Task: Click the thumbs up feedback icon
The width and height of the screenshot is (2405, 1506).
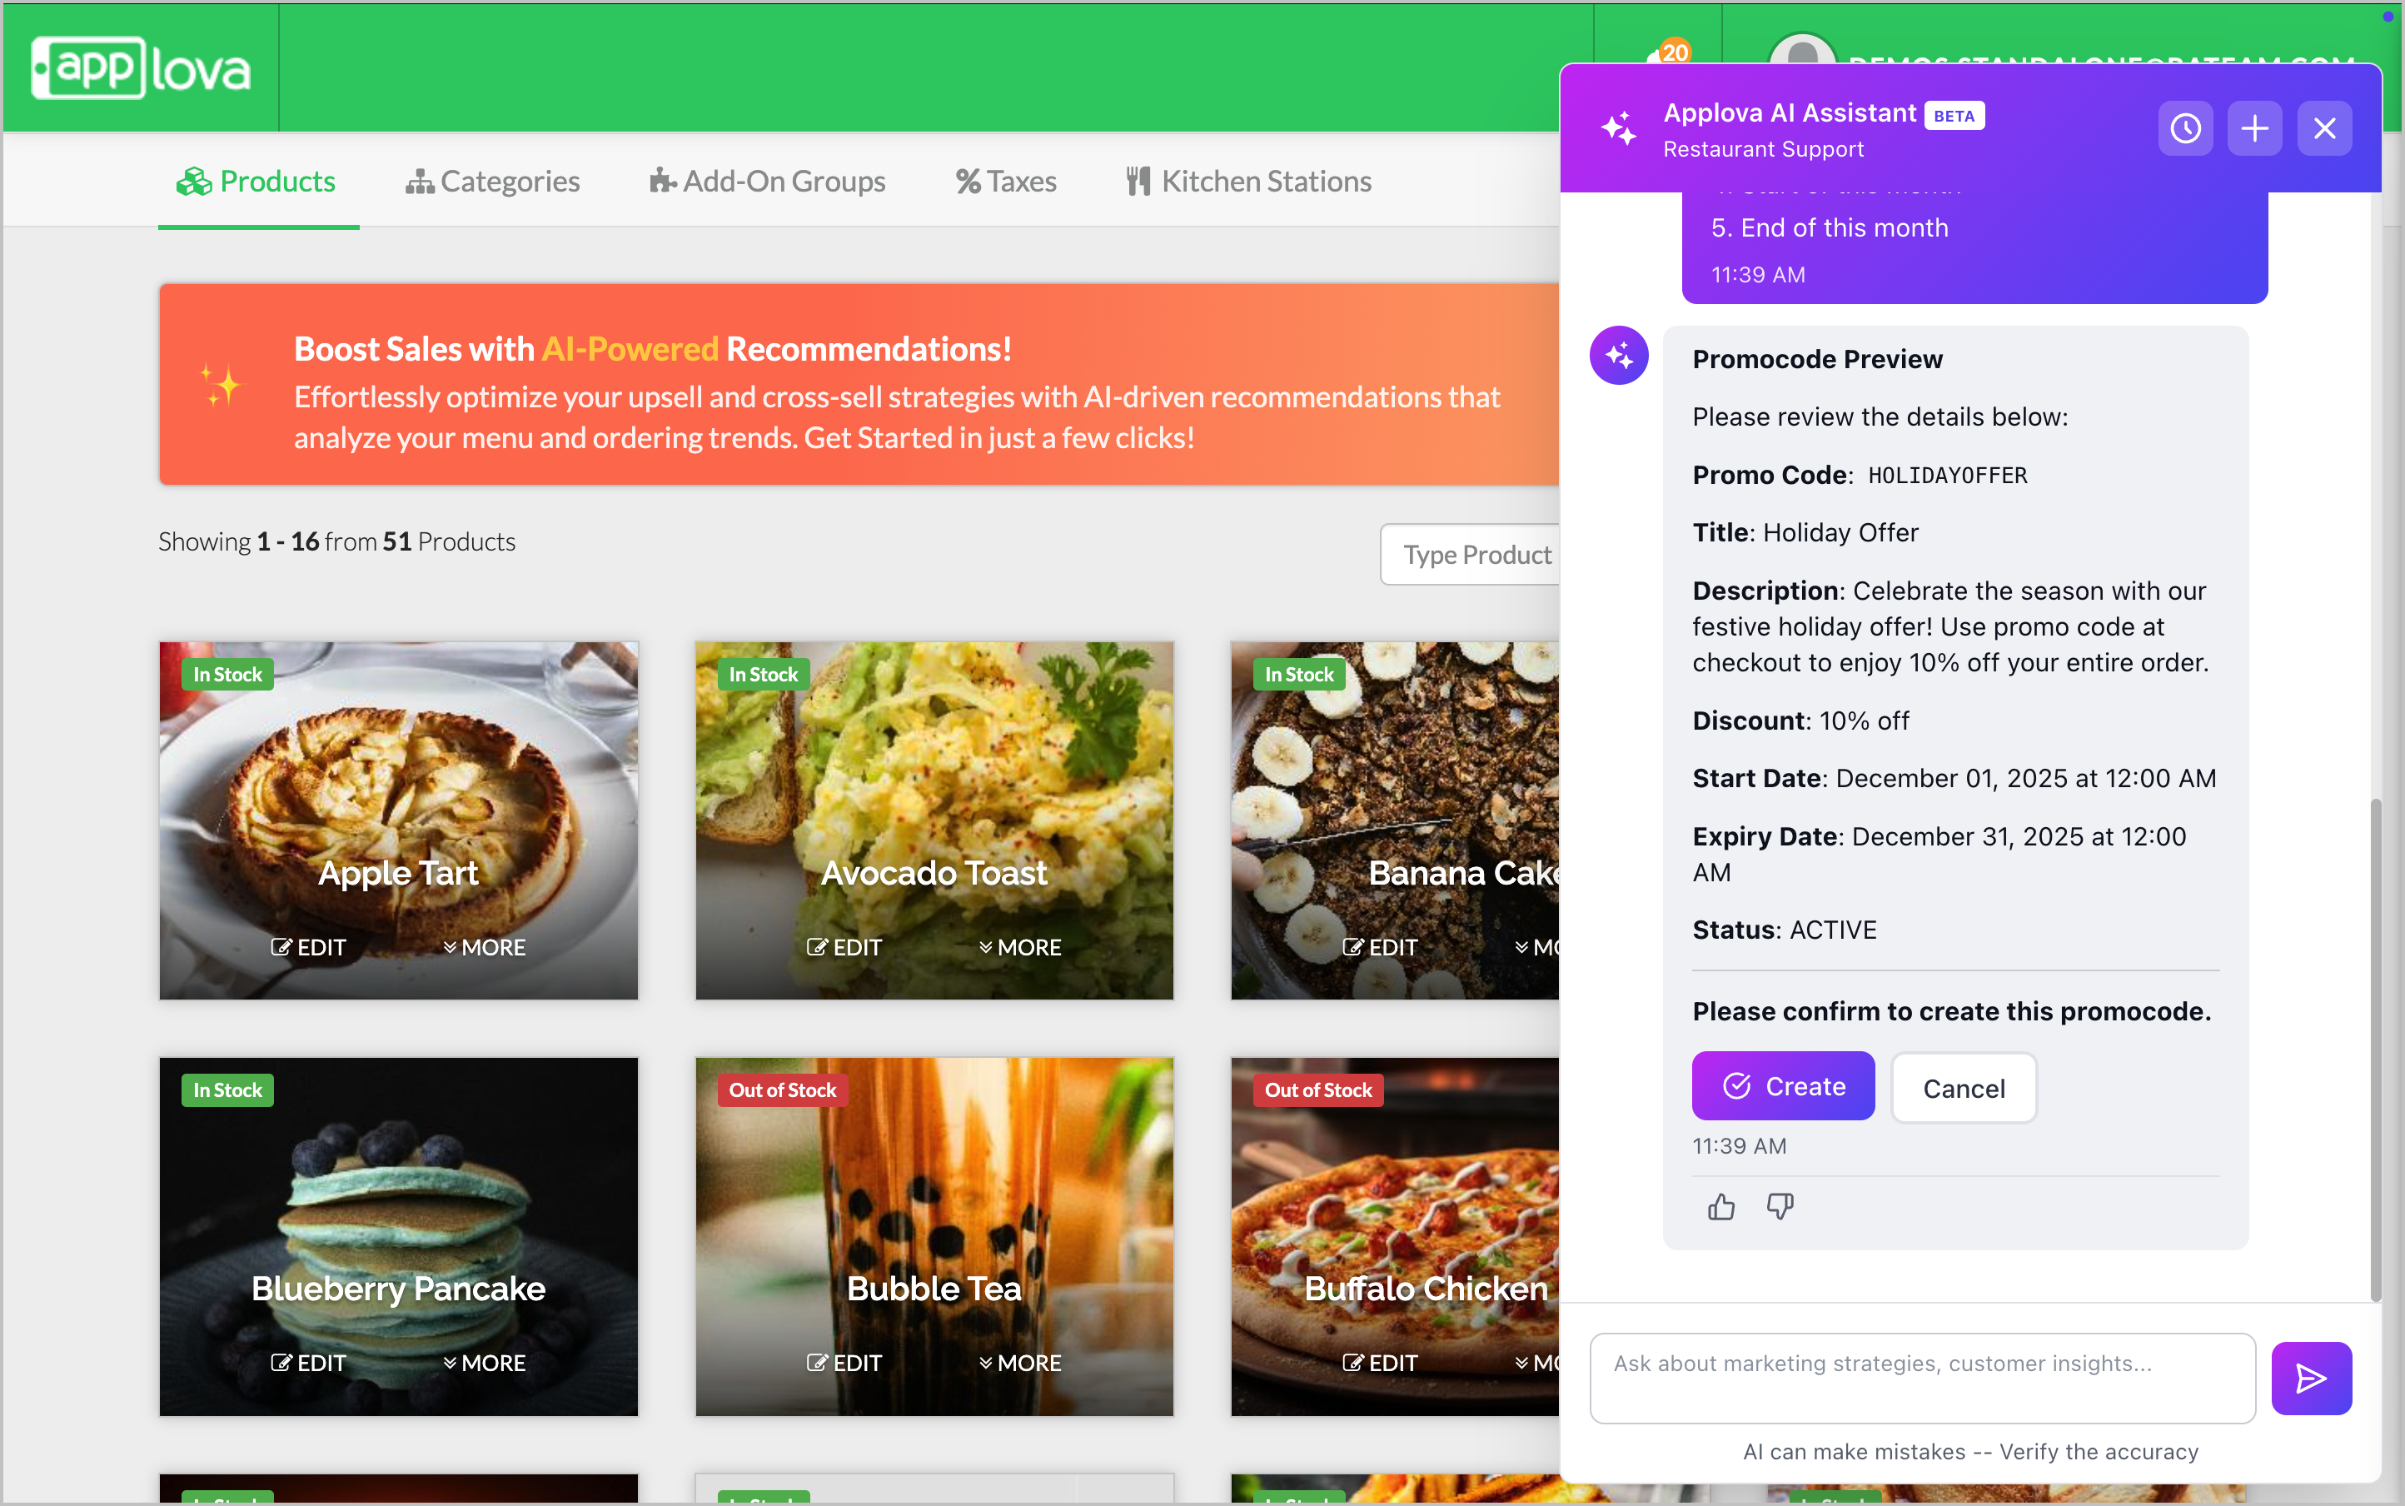Action: point(1720,1207)
